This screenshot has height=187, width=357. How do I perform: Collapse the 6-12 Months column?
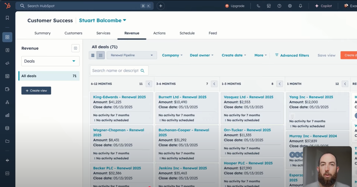[149, 84]
